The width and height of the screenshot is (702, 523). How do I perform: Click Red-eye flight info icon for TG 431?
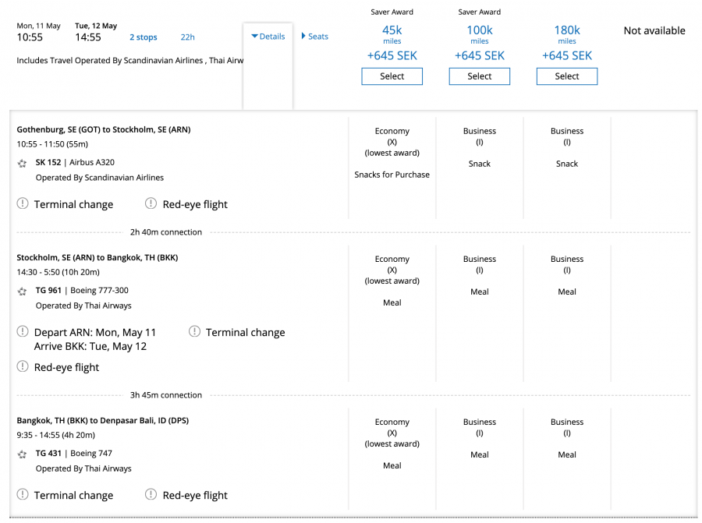pyautogui.click(x=151, y=495)
